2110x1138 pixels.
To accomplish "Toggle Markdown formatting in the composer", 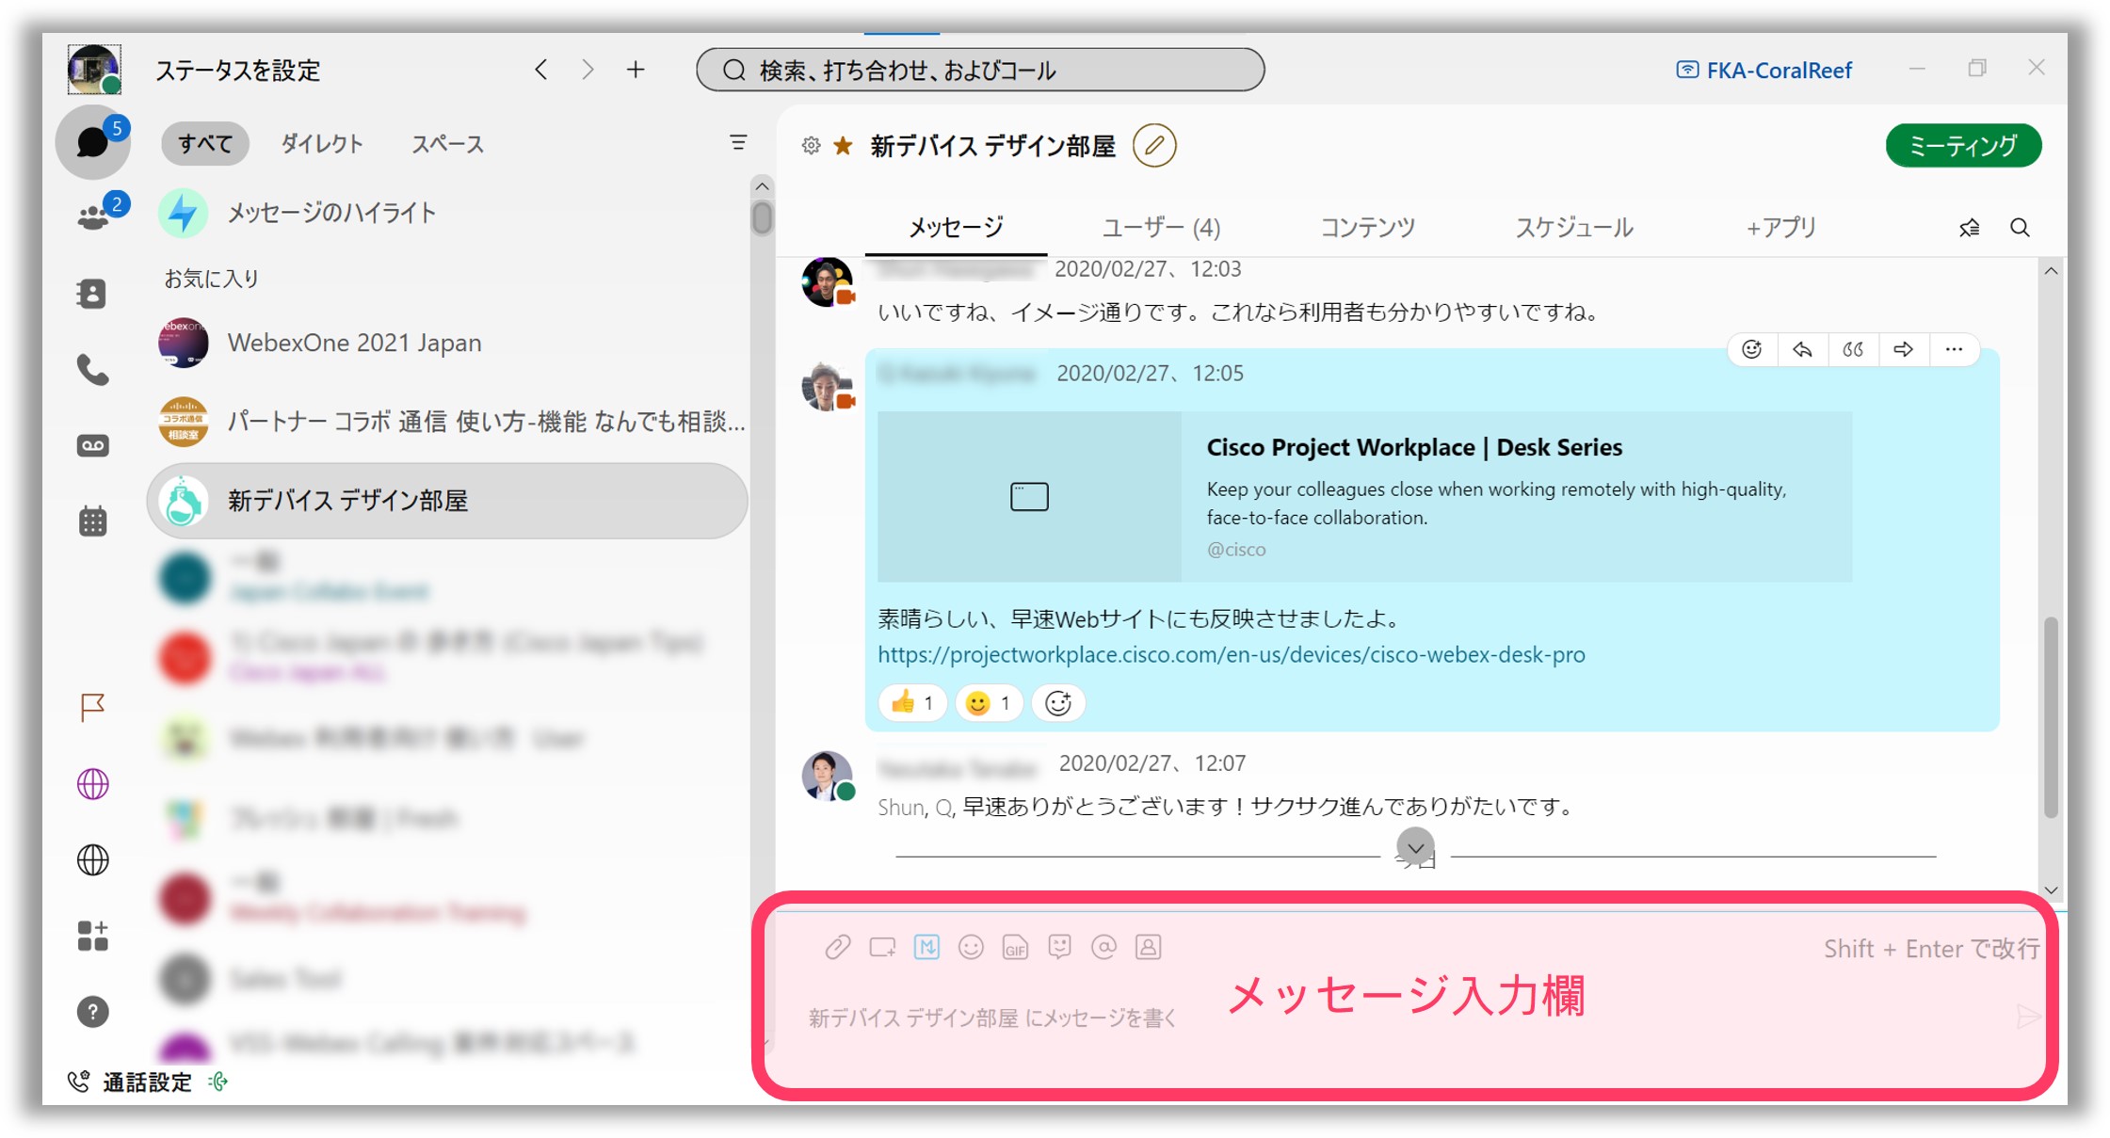I will tap(926, 947).
